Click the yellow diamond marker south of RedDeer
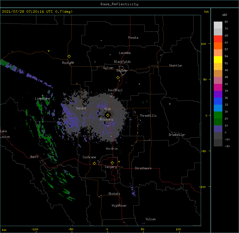The width and height of the screenshot is (239, 233). (118, 78)
